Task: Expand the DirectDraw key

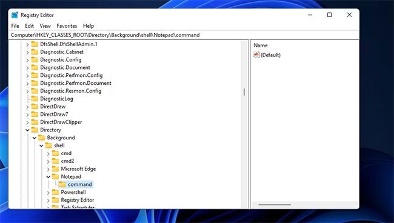Action: point(27,107)
